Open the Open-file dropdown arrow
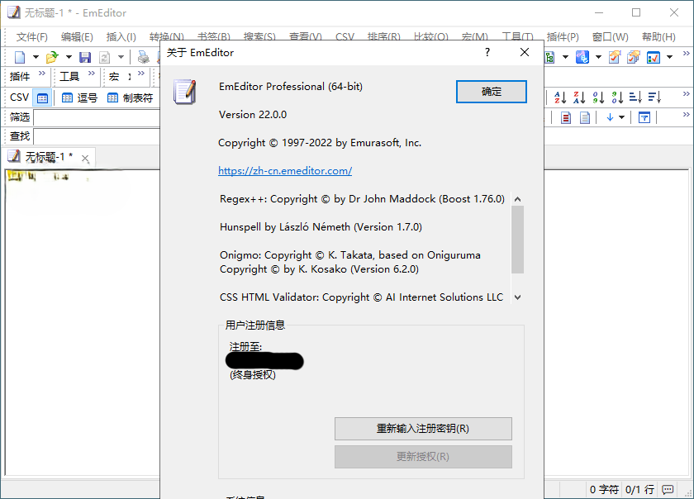This screenshot has width=694, height=499. pyautogui.click(x=69, y=57)
